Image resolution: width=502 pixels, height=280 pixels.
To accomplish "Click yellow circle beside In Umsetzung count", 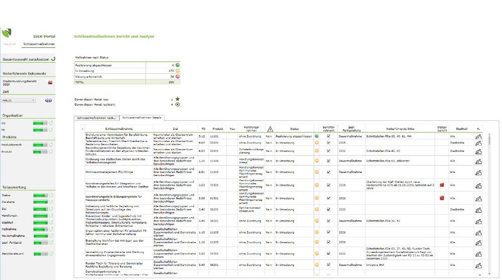I will coord(177,71).
